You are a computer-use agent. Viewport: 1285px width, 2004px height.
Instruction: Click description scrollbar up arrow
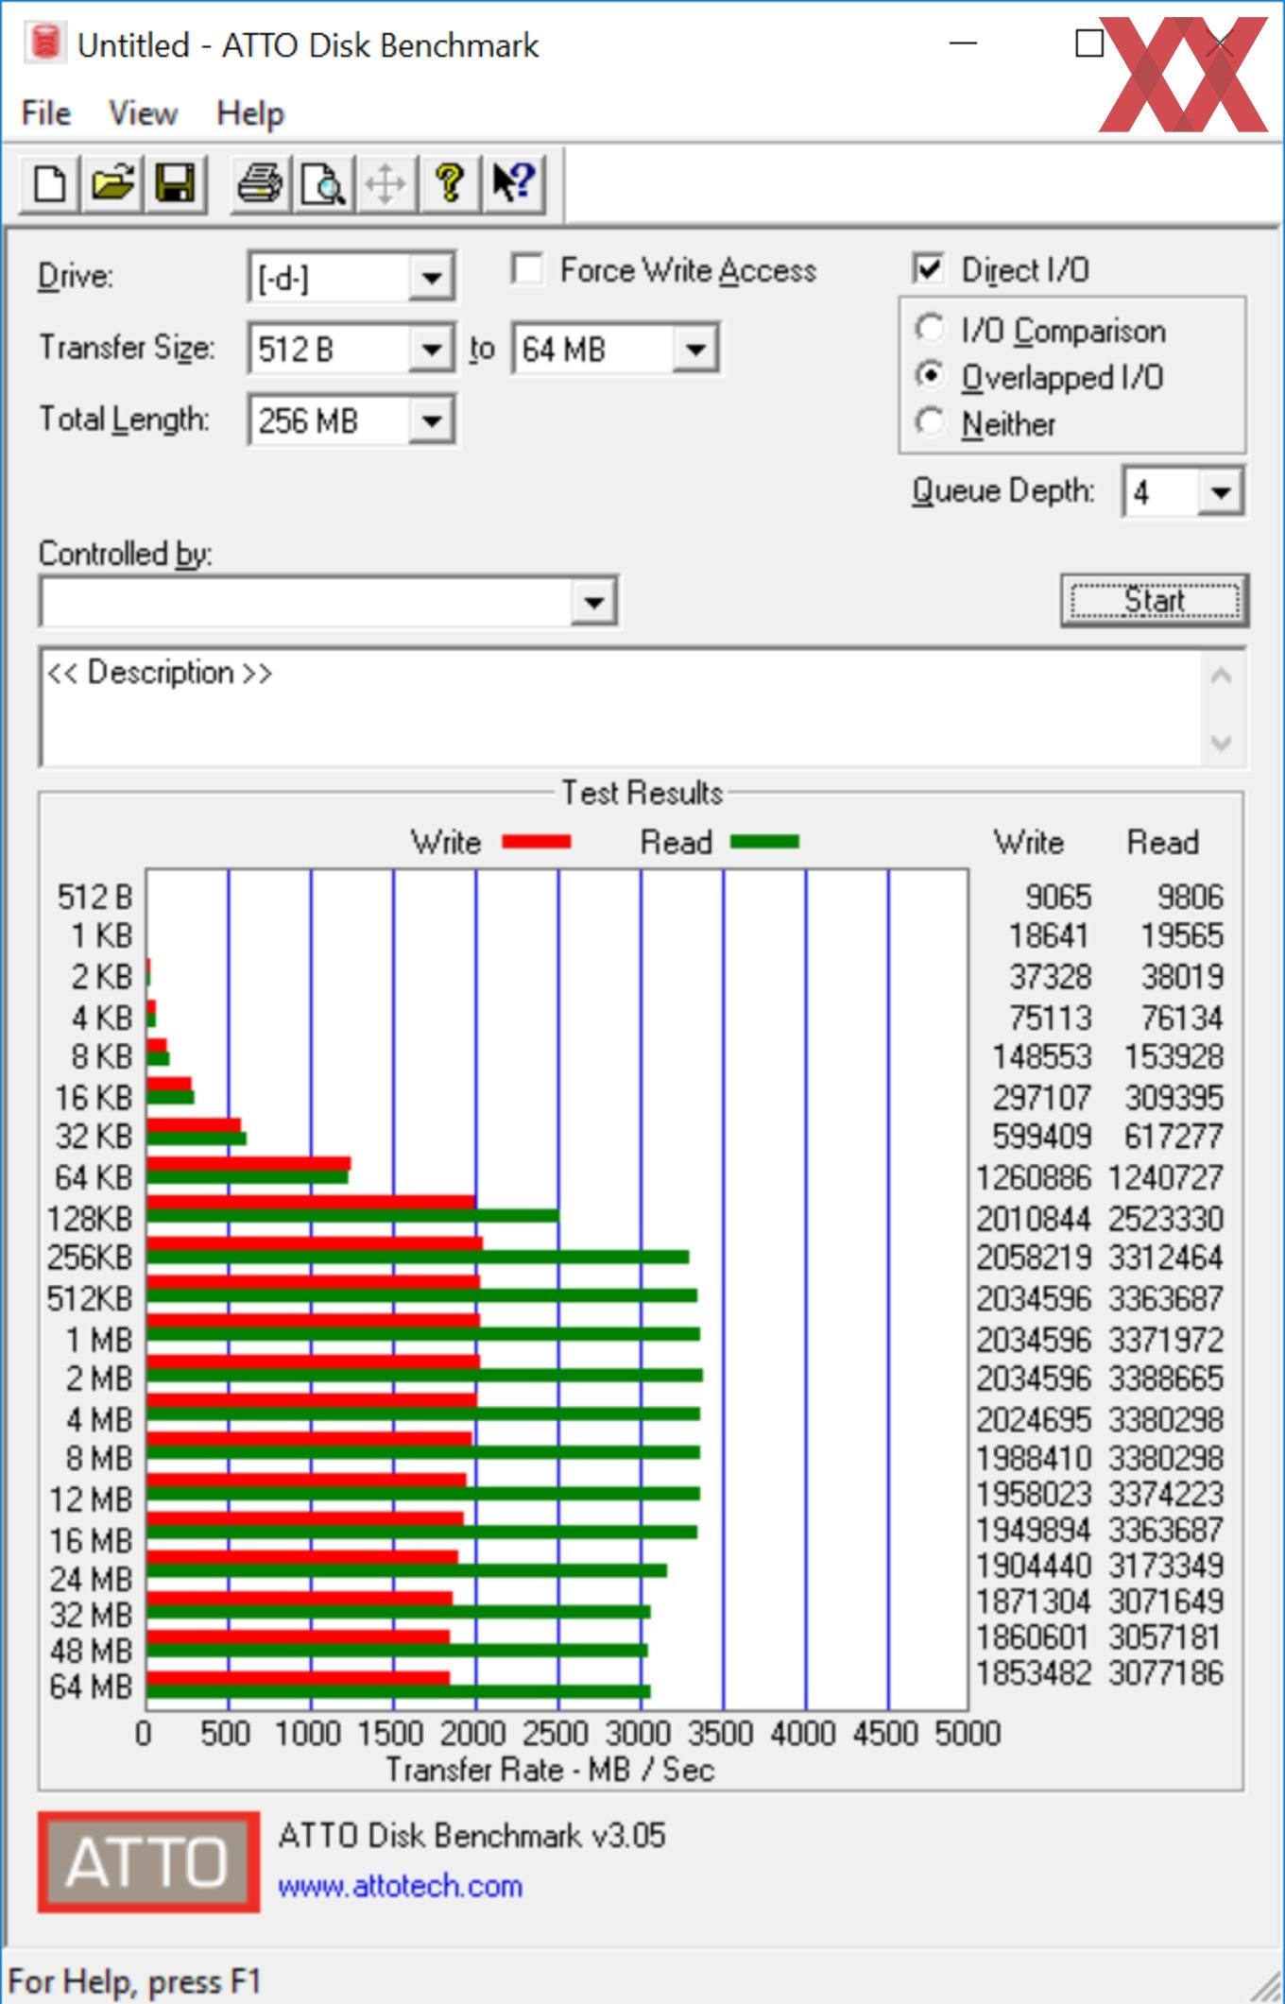click(1221, 677)
